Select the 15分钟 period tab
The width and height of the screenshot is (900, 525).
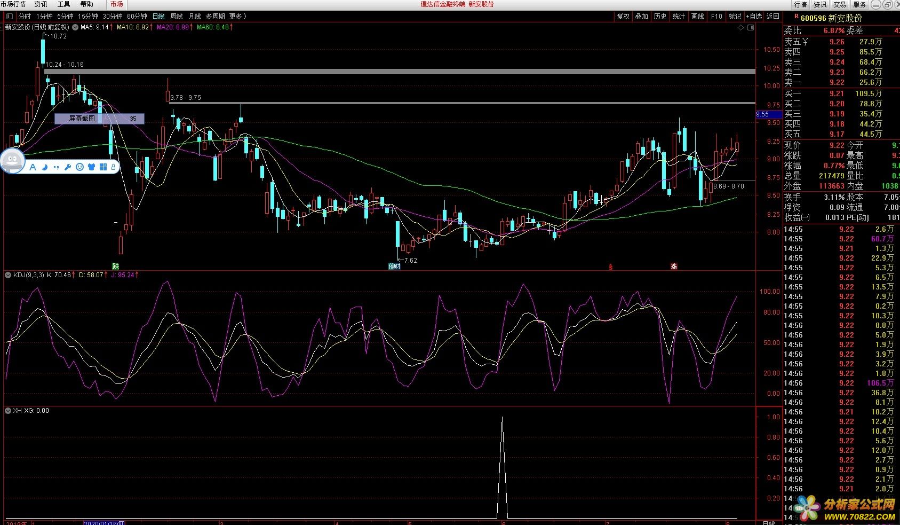88,17
